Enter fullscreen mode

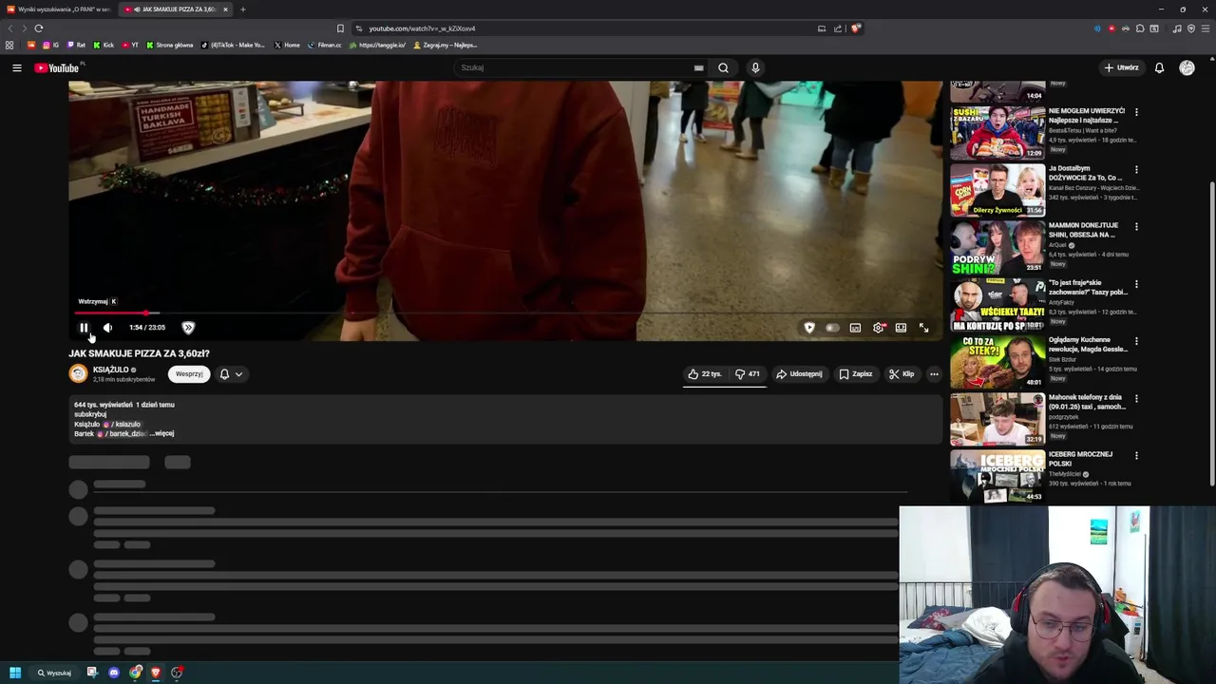pos(923,328)
